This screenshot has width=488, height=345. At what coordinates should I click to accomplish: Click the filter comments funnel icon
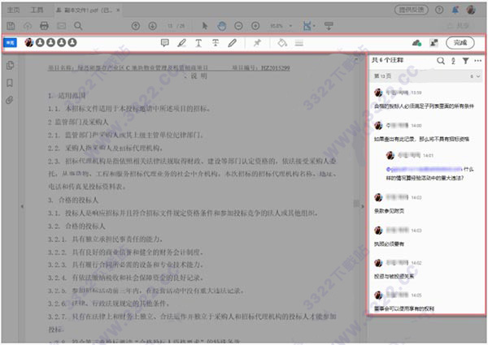[465, 61]
